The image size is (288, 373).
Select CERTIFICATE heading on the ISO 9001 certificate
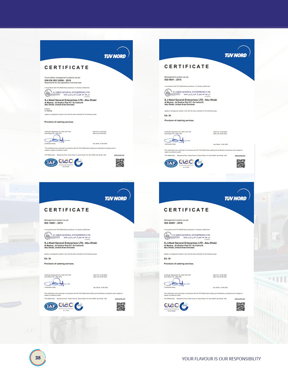(x=186, y=66)
